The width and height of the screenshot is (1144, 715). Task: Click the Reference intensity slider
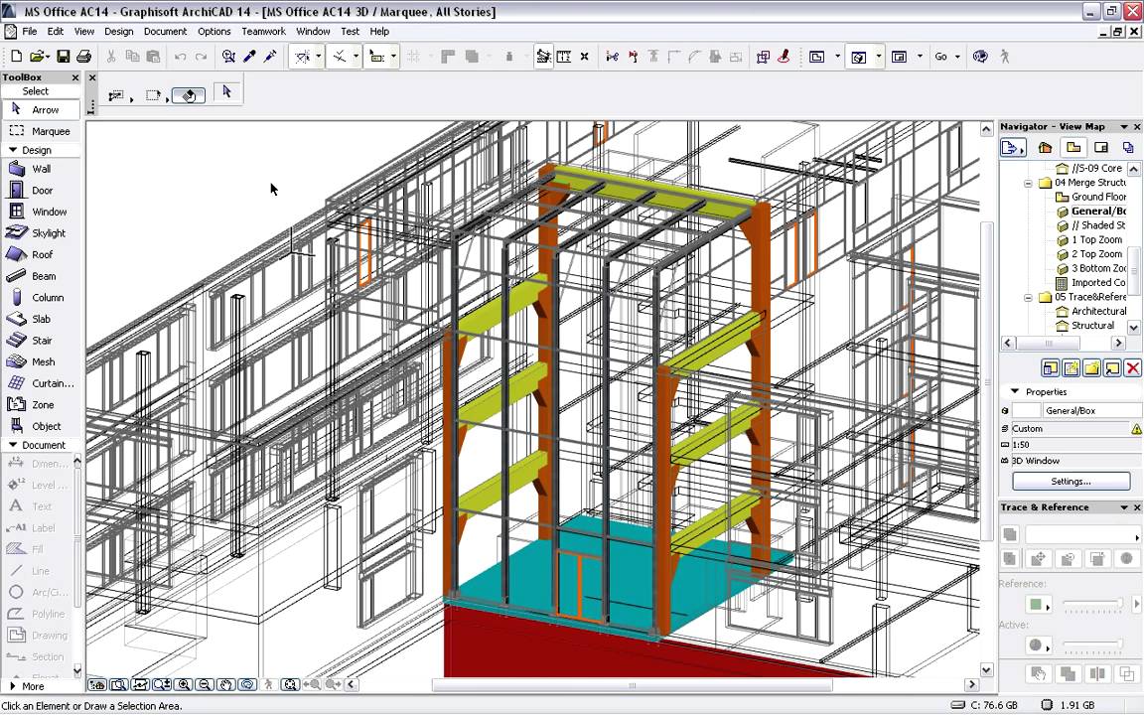(1093, 603)
